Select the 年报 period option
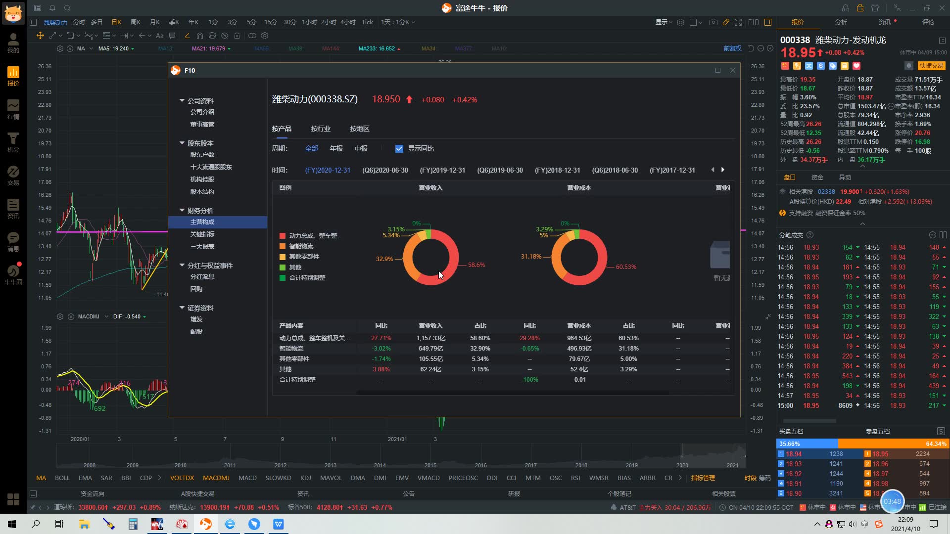 336,148
